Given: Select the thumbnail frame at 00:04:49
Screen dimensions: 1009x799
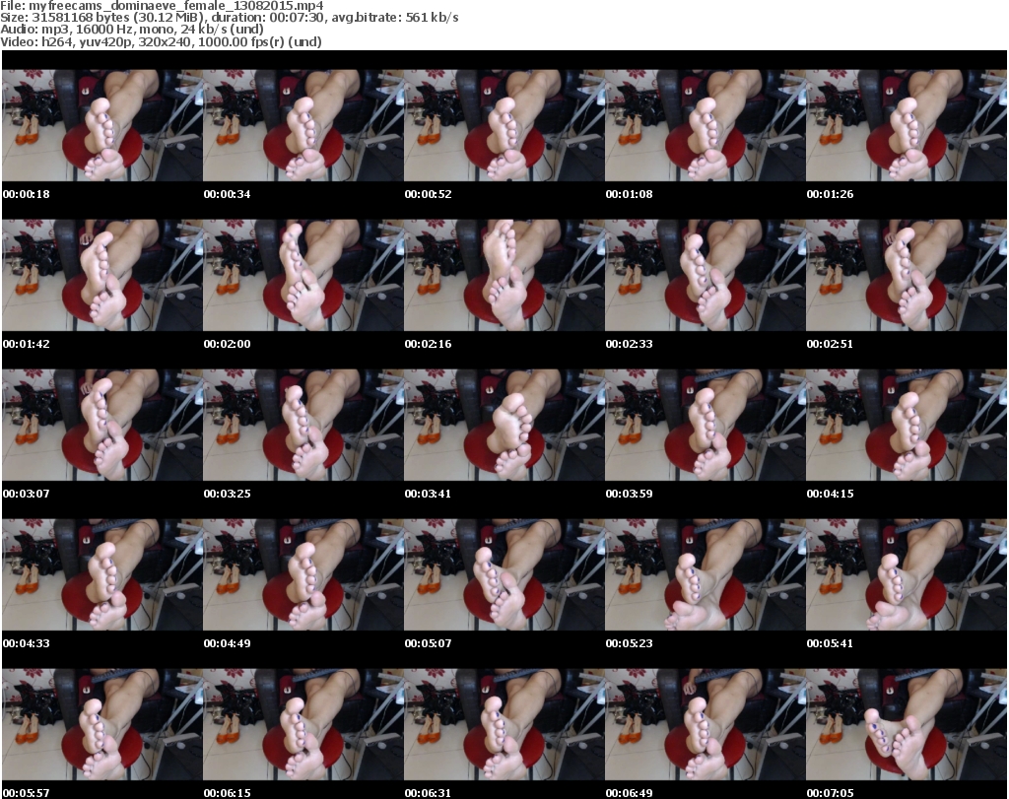Looking at the screenshot, I should point(303,575).
